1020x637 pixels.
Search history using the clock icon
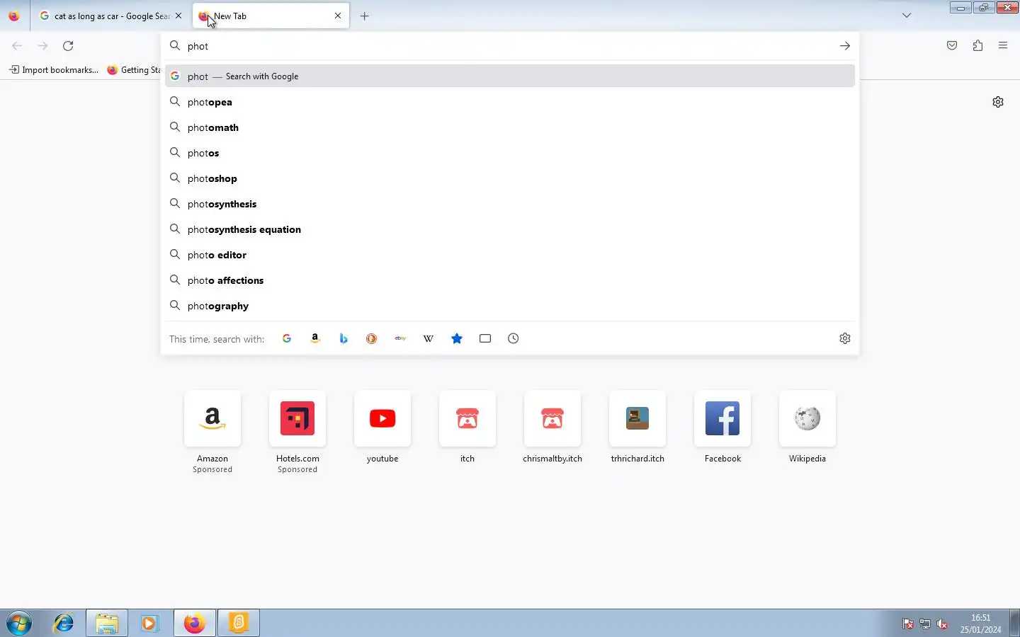point(514,338)
